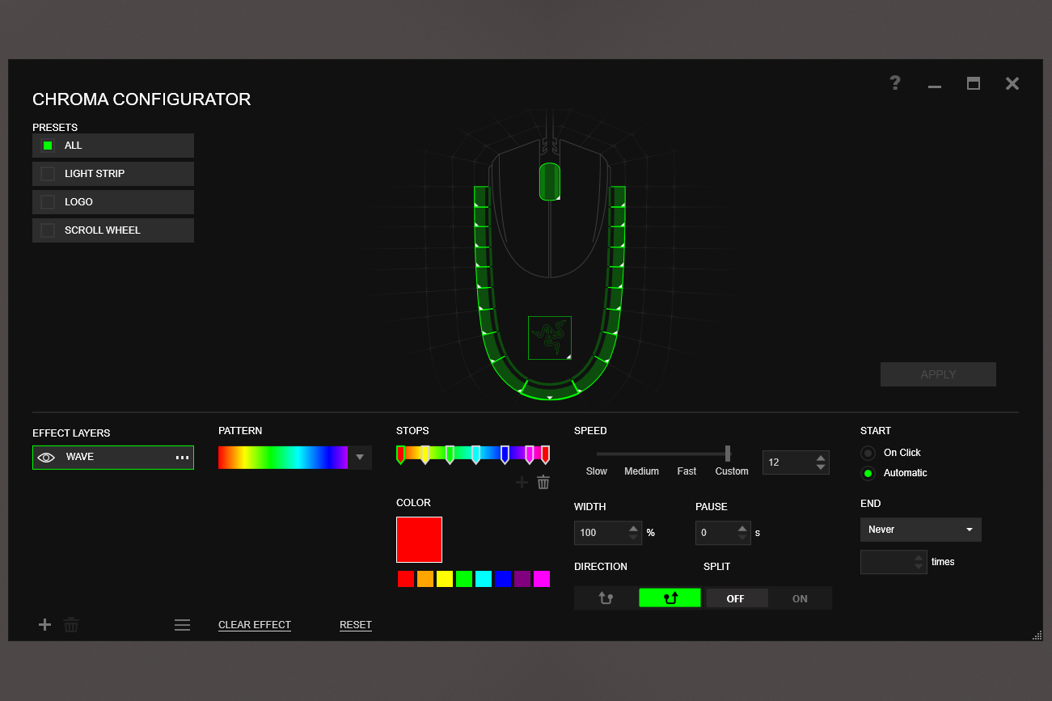Click the rainbow pattern gradient preview
The image size is (1052, 701).
(x=283, y=458)
